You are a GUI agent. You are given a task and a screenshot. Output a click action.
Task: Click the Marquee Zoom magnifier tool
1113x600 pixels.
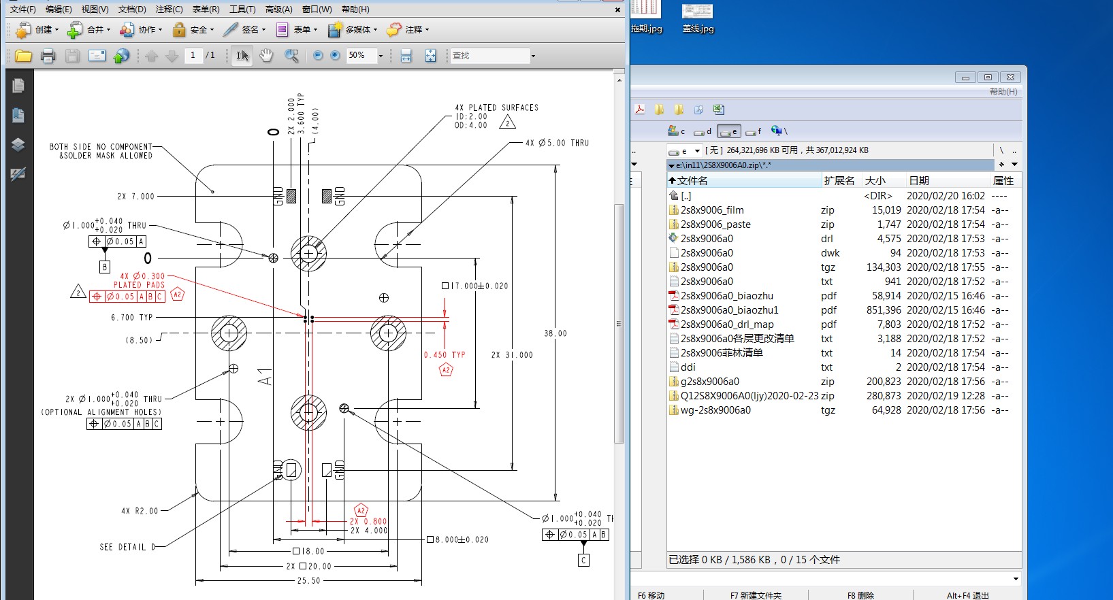tap(291, 56)
